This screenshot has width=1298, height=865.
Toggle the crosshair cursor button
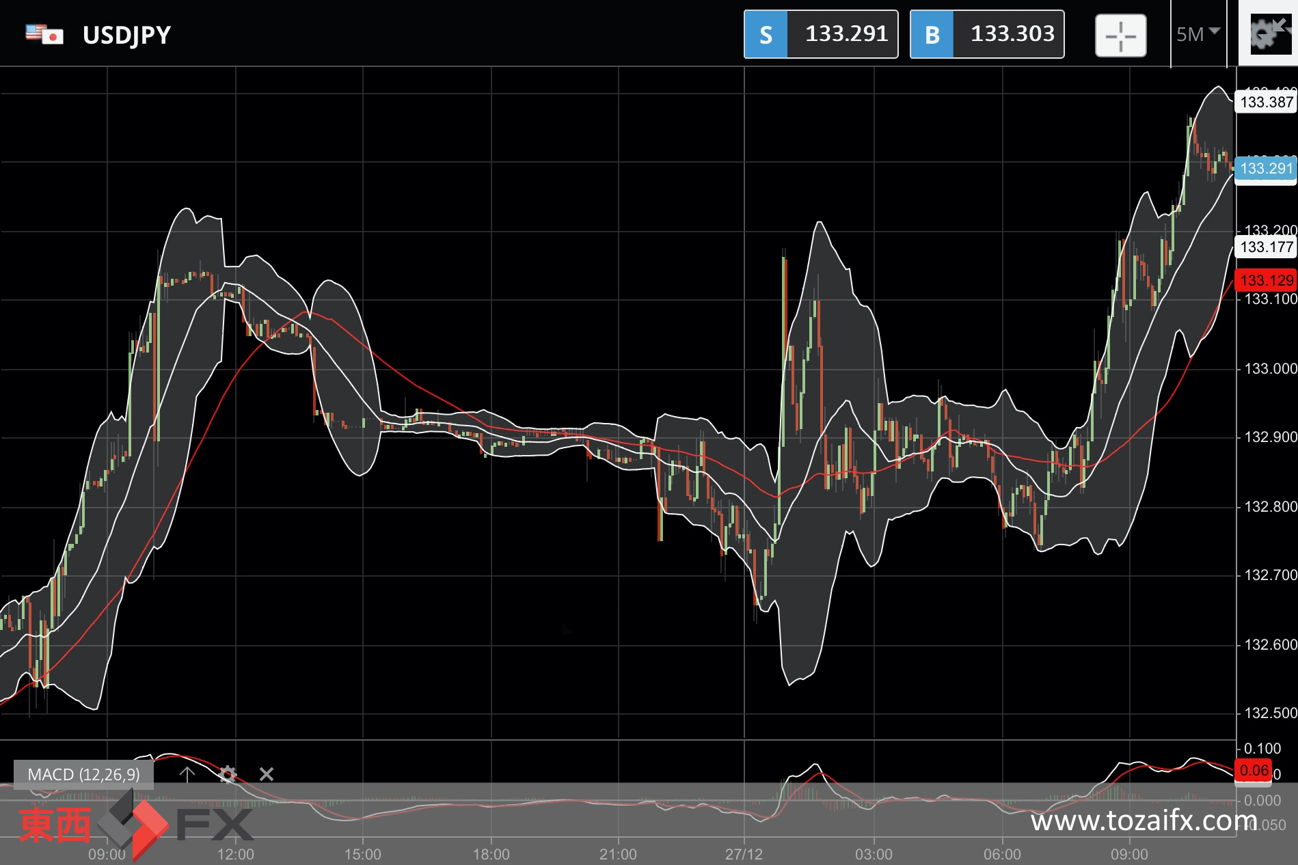pyautogui.click(x=1120, y=36)
